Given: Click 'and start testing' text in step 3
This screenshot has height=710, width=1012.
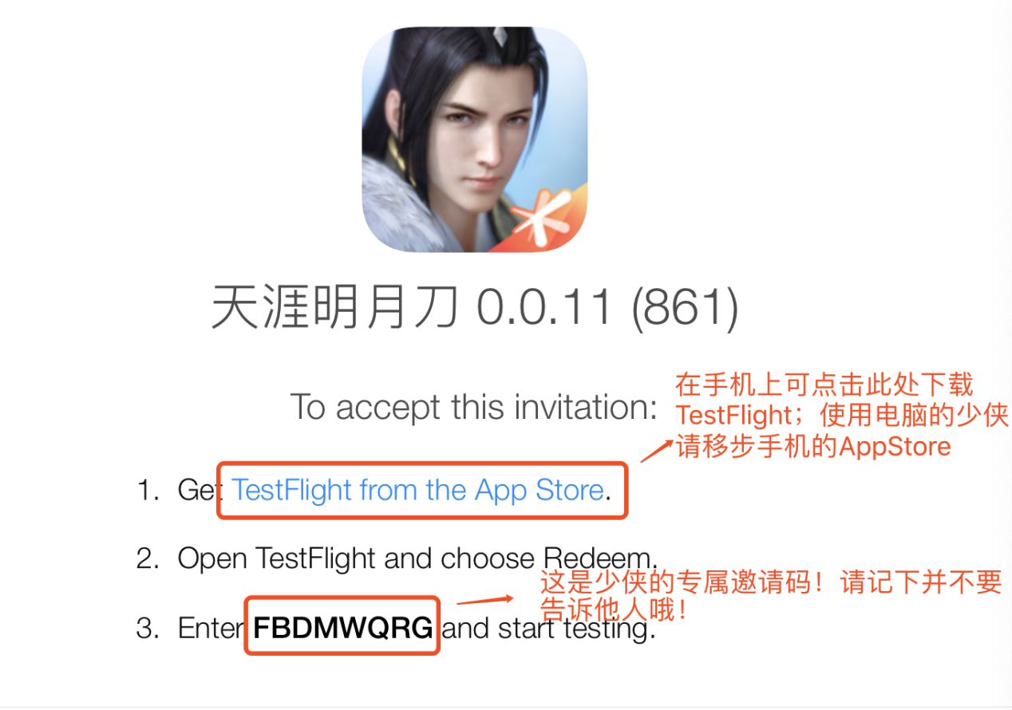Looking at the screenshot, I should [549, 629].
